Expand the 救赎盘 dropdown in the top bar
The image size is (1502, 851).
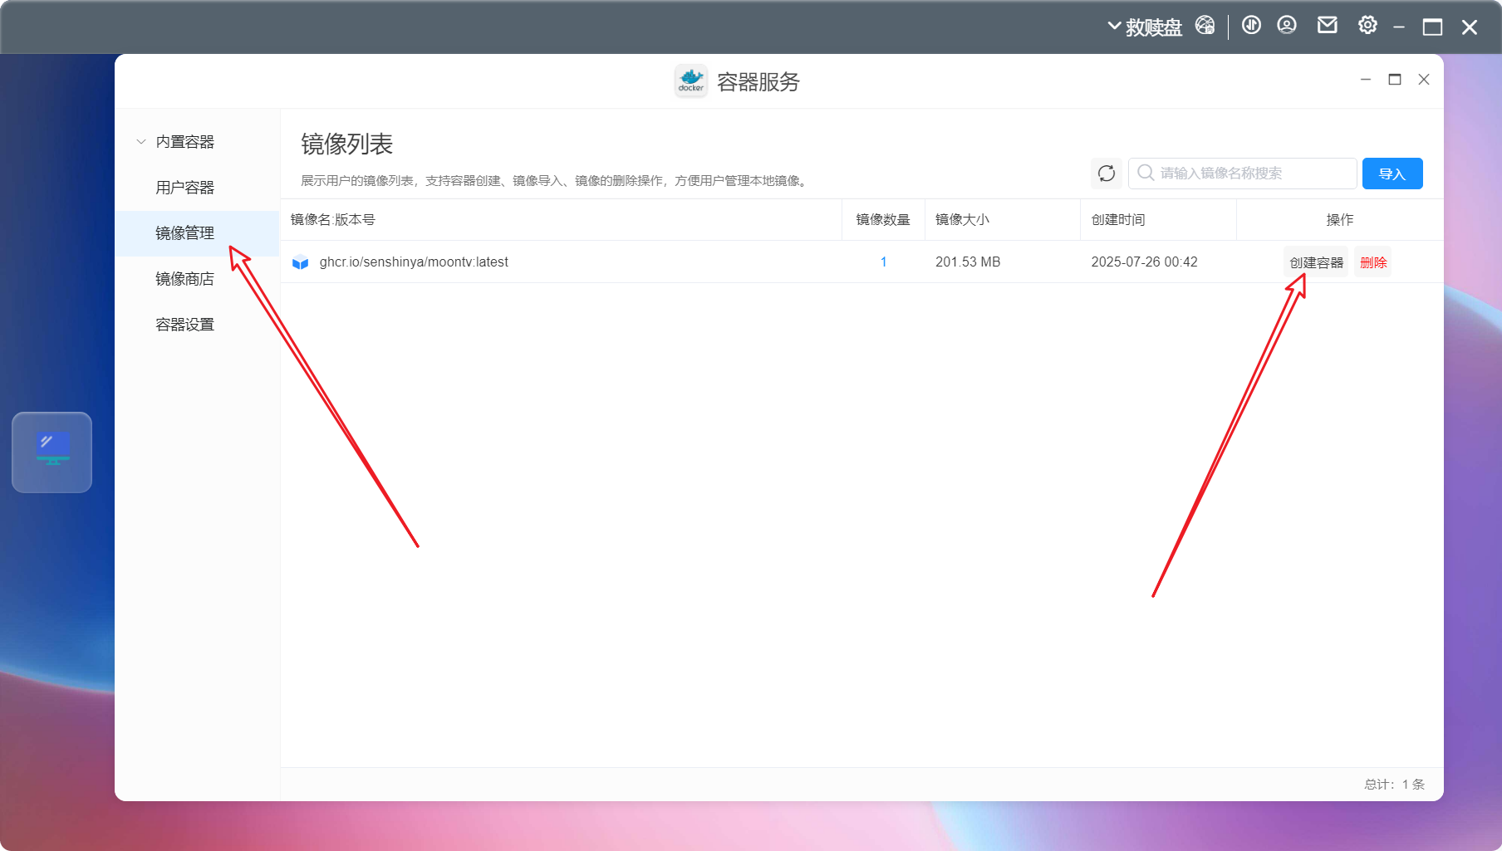click(x=1145, y=27)
